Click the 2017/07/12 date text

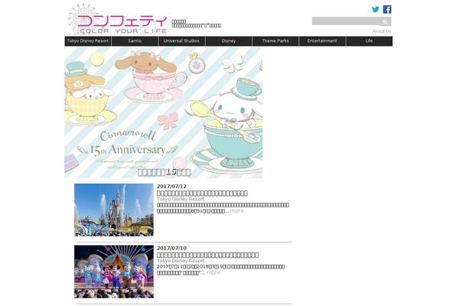tap(171, 187)
